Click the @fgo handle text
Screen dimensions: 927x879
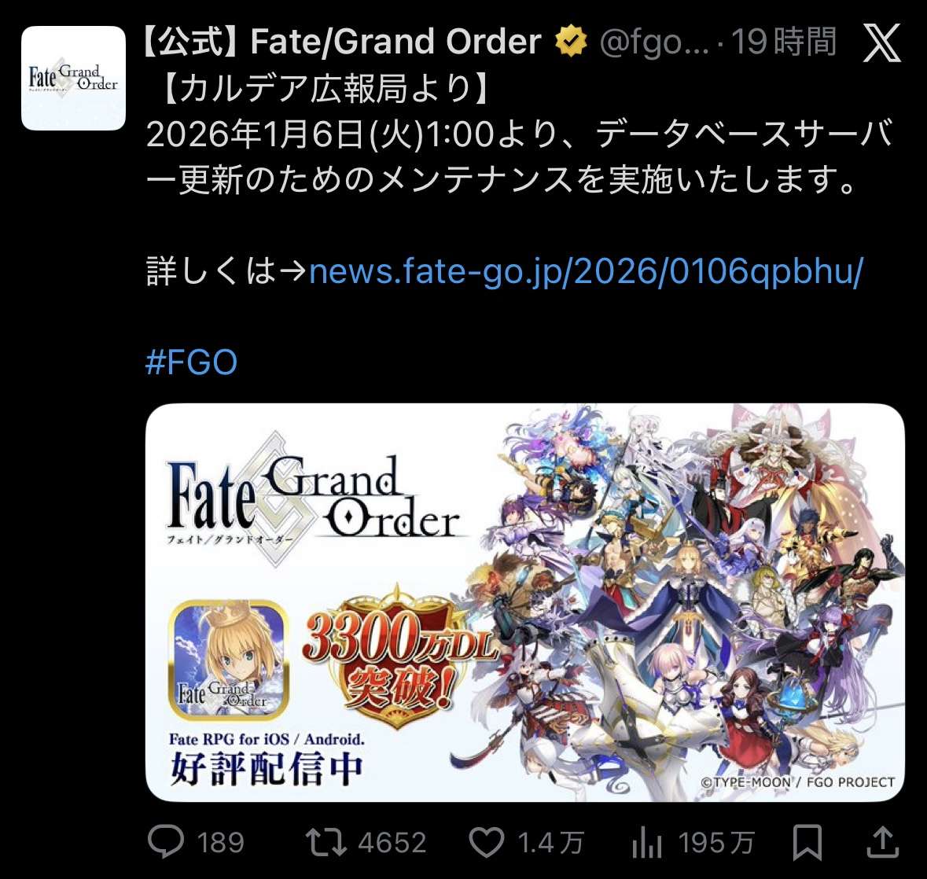tap(654, 42)
